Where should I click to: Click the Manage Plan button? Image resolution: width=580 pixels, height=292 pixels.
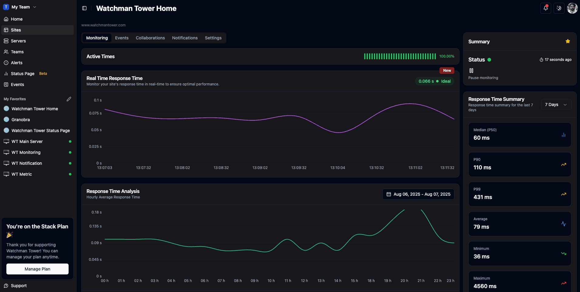click(x=37, y=269)
